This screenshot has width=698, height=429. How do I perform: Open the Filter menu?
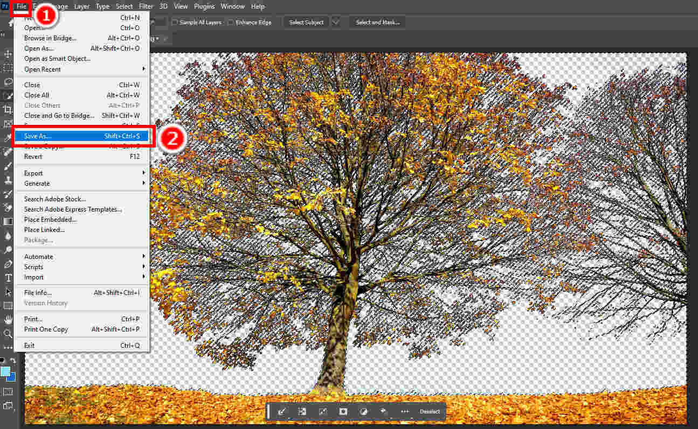[146, 6]
